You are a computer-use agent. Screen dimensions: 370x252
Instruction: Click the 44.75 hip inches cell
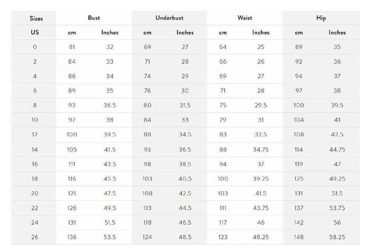(x=337, y=149)
